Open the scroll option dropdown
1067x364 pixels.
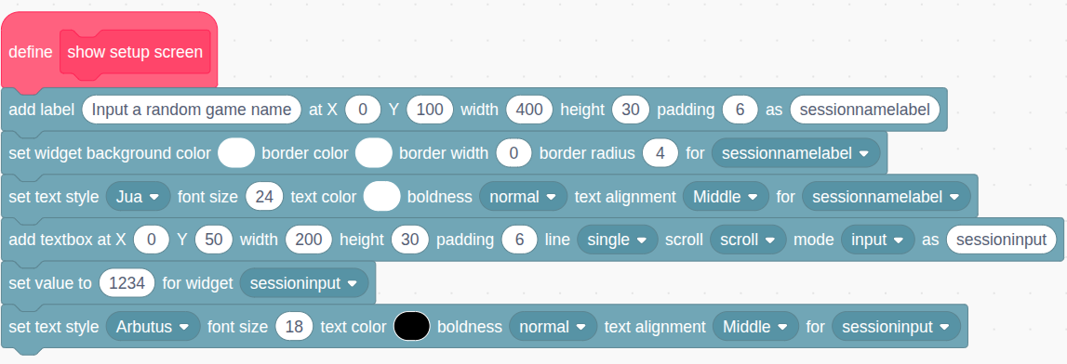[x=747, y=240]
